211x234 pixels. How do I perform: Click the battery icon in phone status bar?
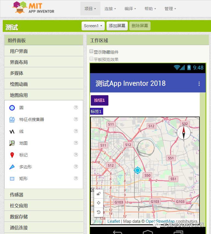189,67
